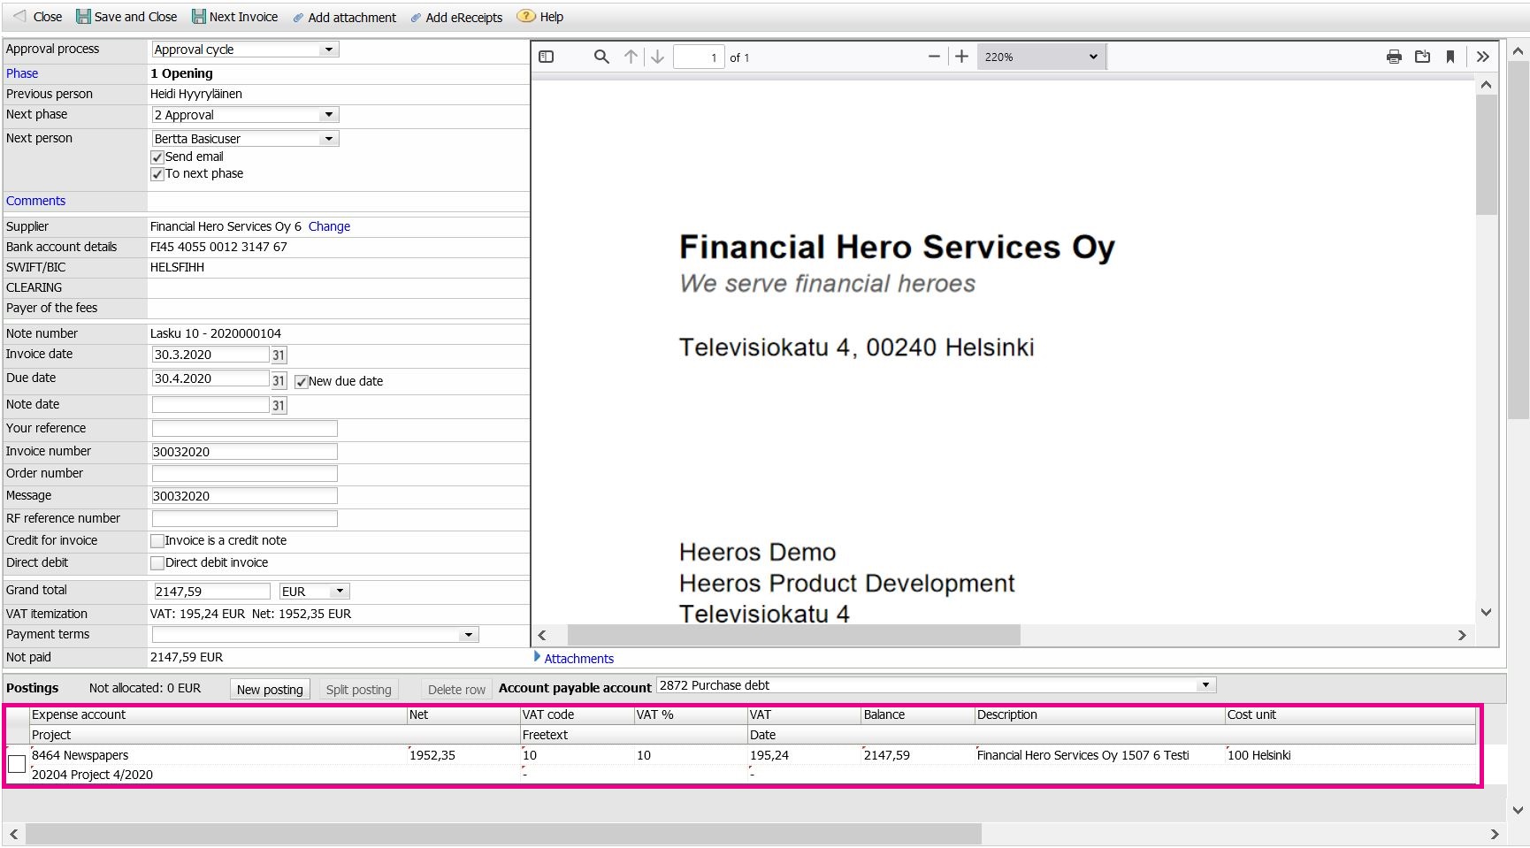Click the Change supplier link
The width and height of the screenshot is (1530, 848).
pyautogui.click(x=329, y=227)
